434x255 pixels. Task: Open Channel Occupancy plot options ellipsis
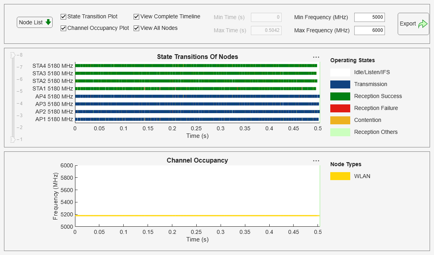point(316,161)
